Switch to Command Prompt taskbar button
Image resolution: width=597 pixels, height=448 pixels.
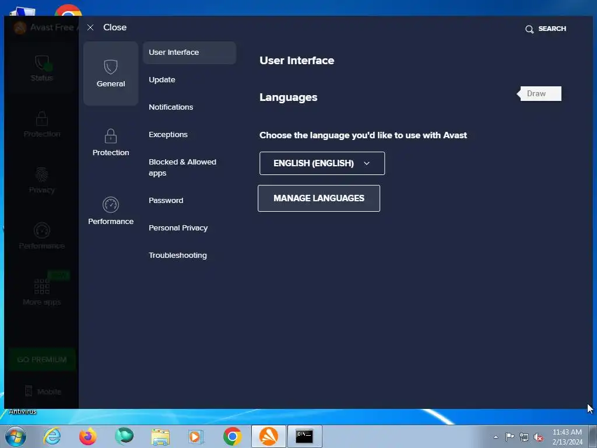coord(304,436)
